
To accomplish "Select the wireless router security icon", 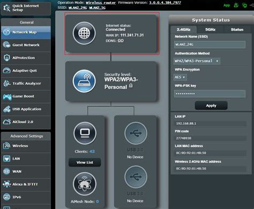I will [84, 81].
